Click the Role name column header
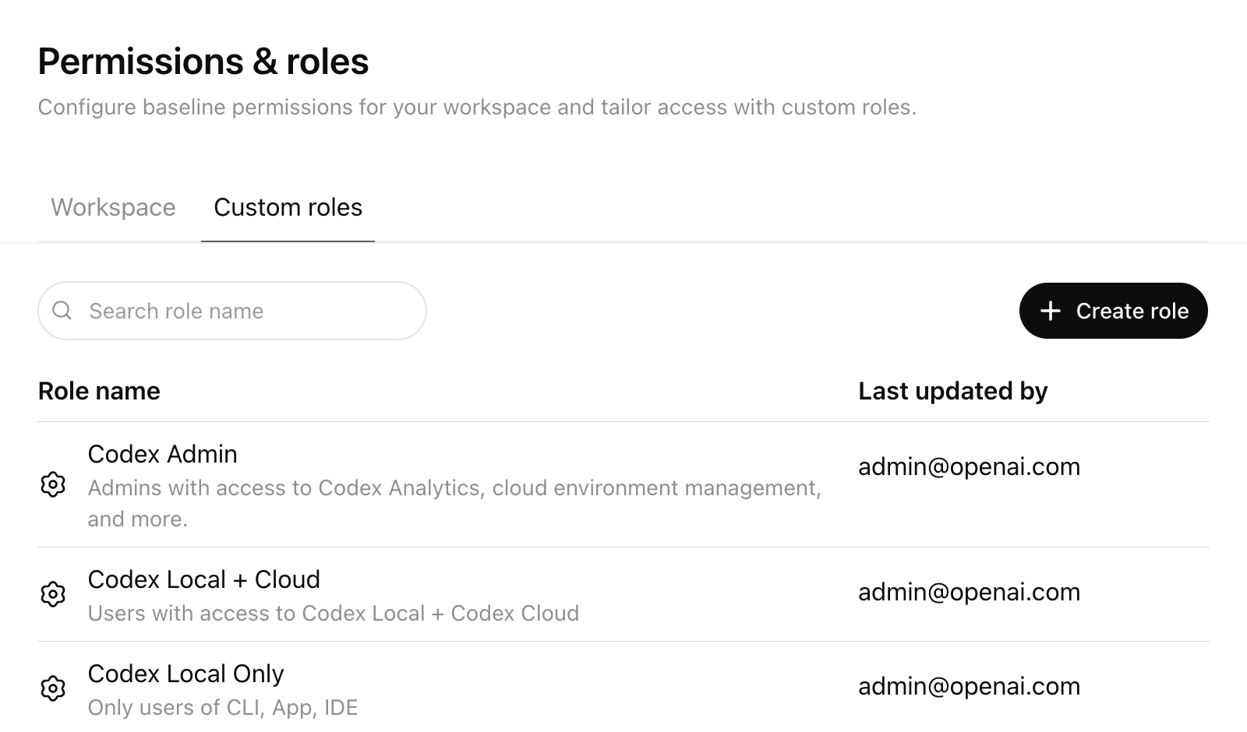 99,391
